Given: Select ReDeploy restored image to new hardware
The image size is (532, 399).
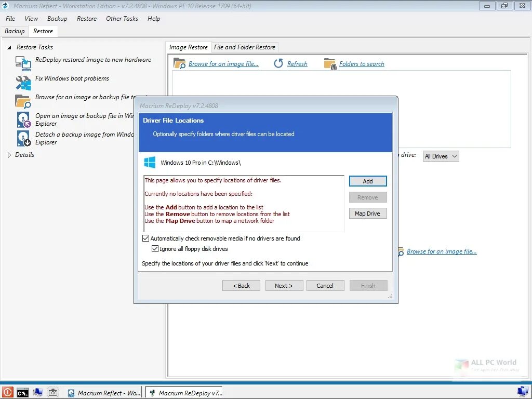Looking at the screenshot, I should (x=94, y=60).
